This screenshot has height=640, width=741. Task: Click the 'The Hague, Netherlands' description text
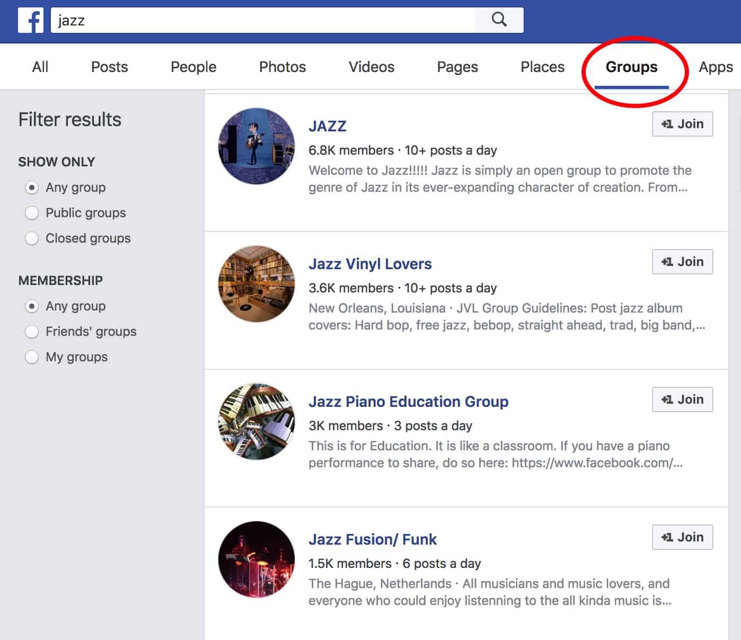490,592
